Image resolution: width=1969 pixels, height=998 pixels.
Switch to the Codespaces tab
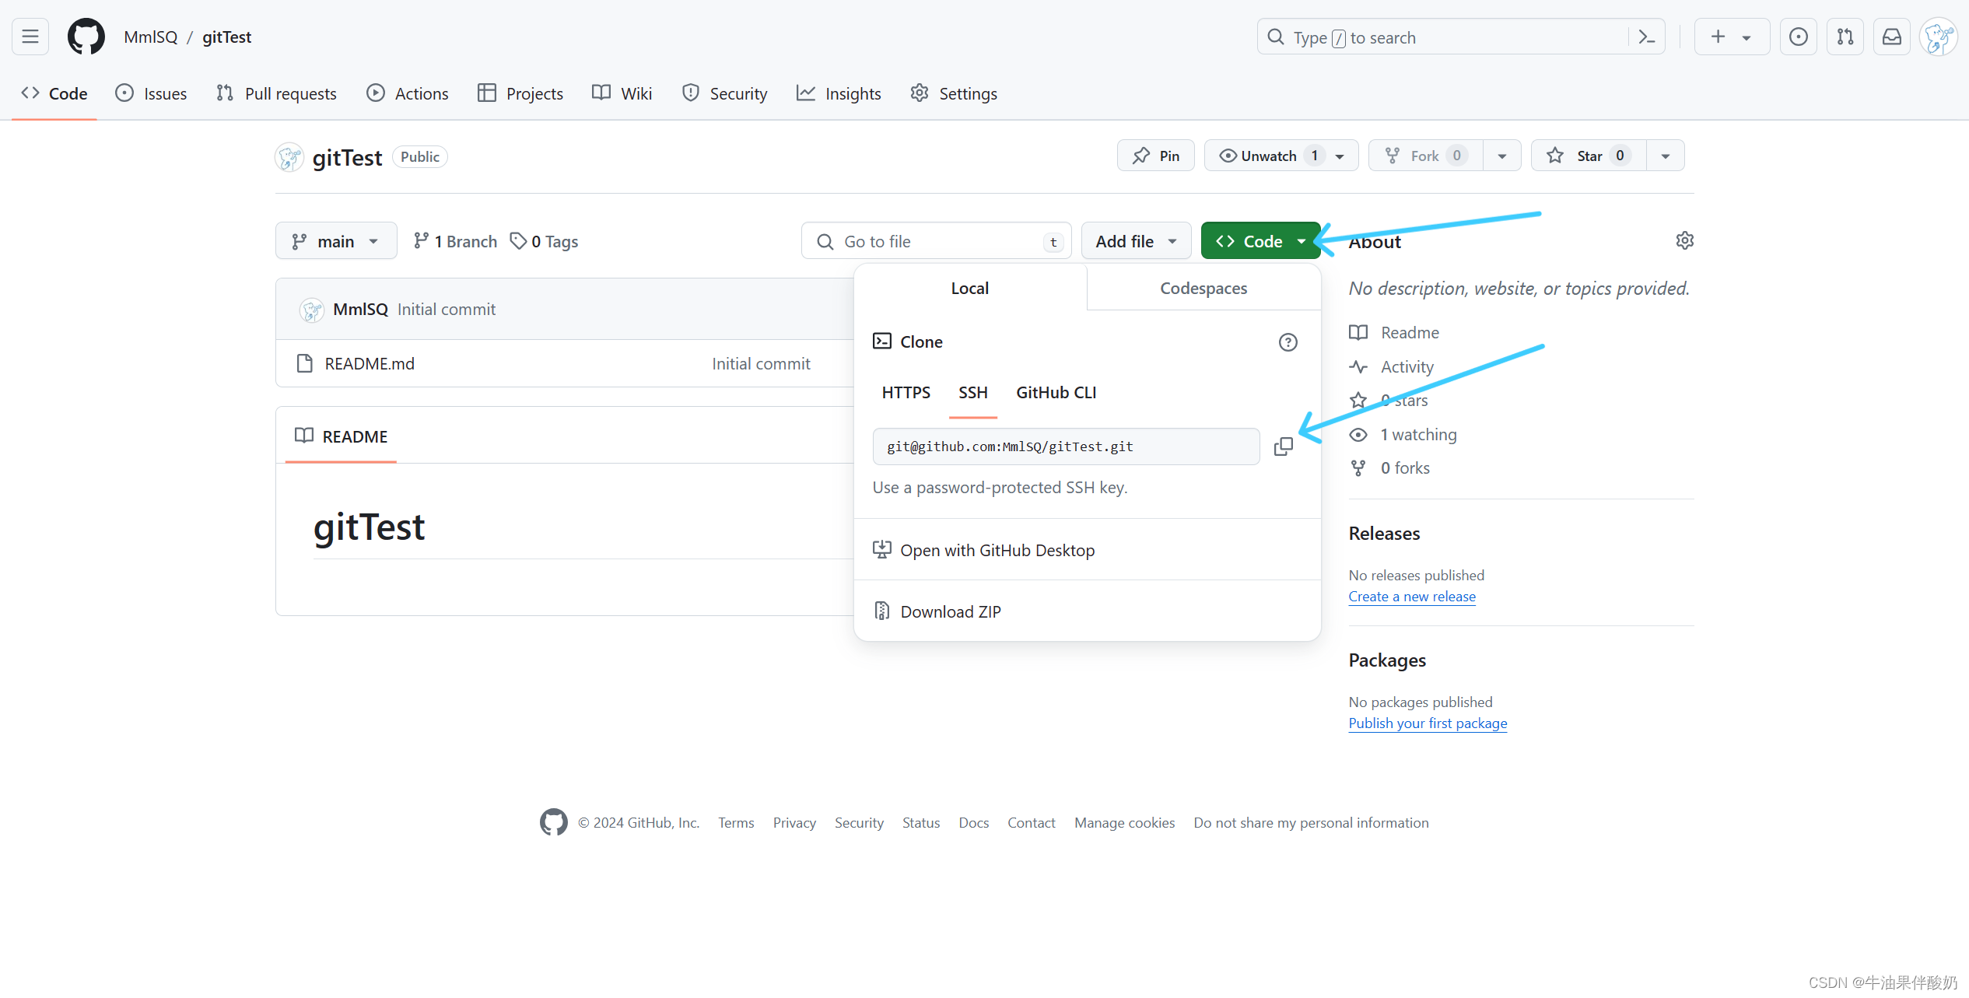pos(1203,288)
